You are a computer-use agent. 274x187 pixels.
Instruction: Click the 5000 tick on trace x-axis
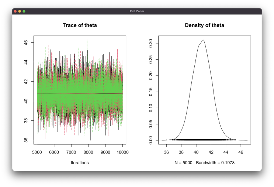click(37, 152)
